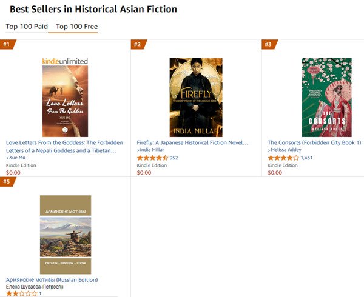Click the #3 rank badge
This screenshot has height=297, width=364.
[269, 44]
